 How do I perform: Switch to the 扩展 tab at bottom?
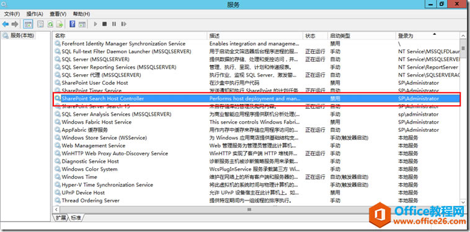61,218
